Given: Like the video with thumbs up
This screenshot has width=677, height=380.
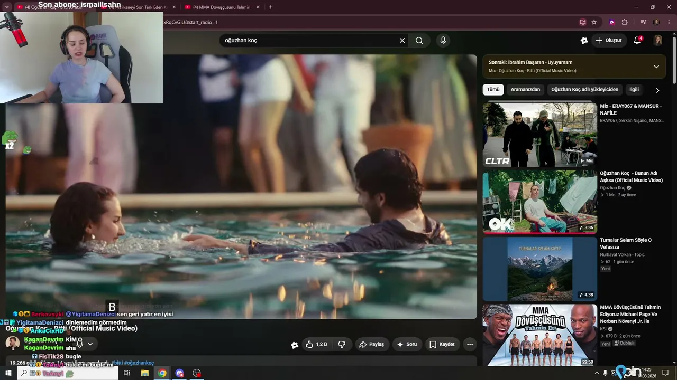Looking at the screenshot, I should tap(316, 345).
